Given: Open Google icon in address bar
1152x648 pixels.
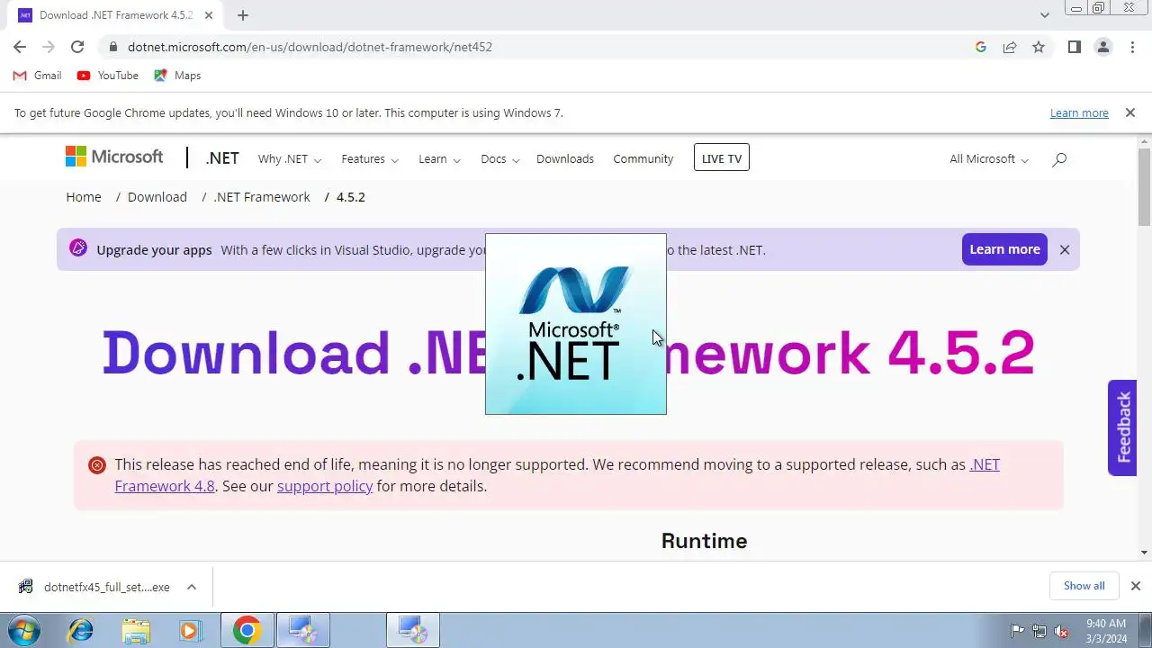Looking at the screenshot, I should click(x=981, y=47).
